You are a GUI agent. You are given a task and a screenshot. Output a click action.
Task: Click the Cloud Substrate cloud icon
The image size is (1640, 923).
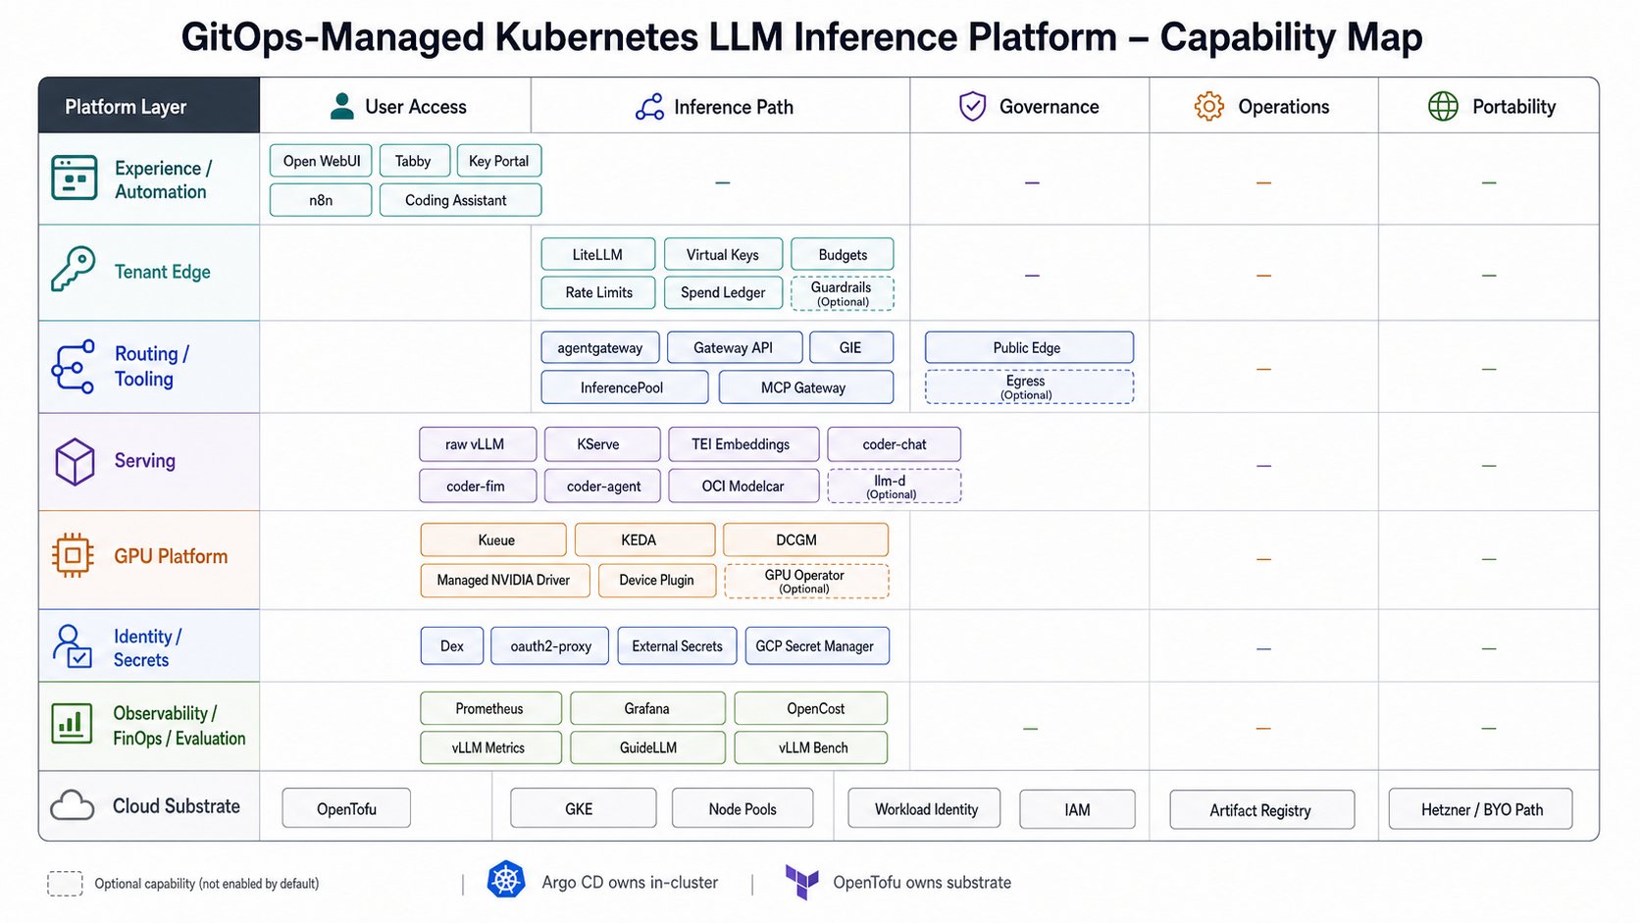[x=73, y=805]
